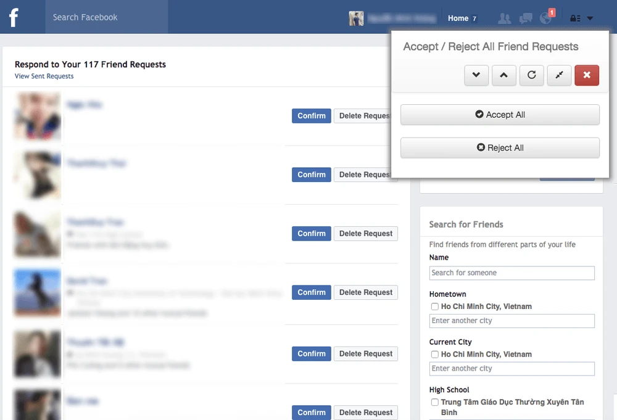Click the up chevron button in popup
This screenshot has width=617, height=420.
tap(504, 75)
